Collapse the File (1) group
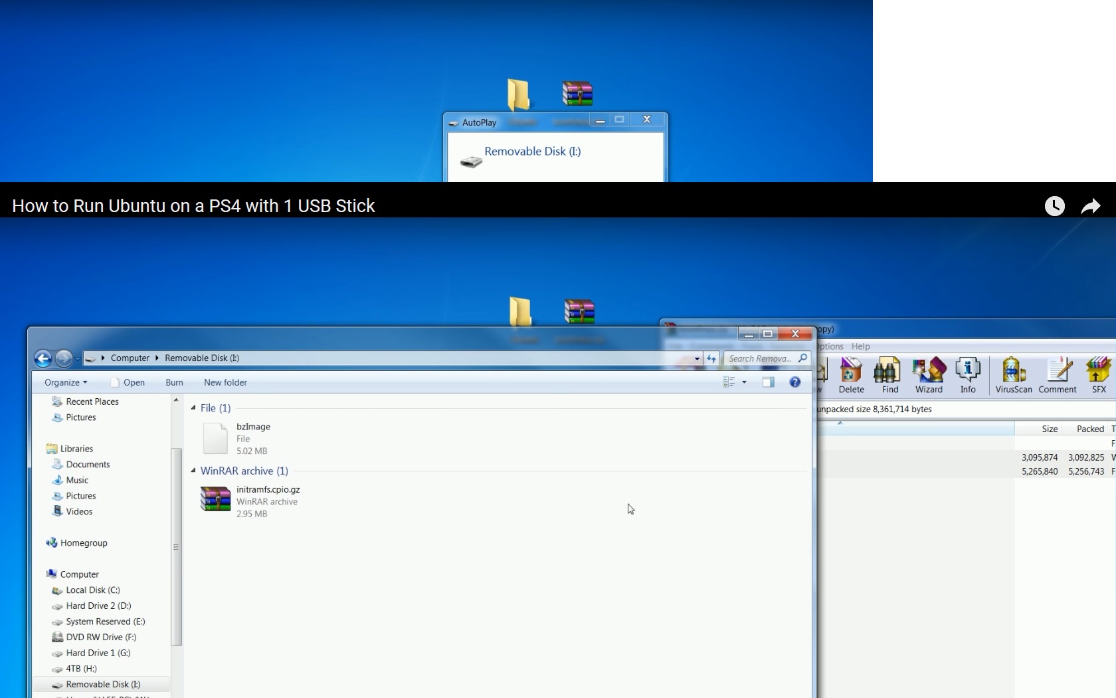Image resolution: width=1116 pixels, height=698 pixels. (193, 407)
